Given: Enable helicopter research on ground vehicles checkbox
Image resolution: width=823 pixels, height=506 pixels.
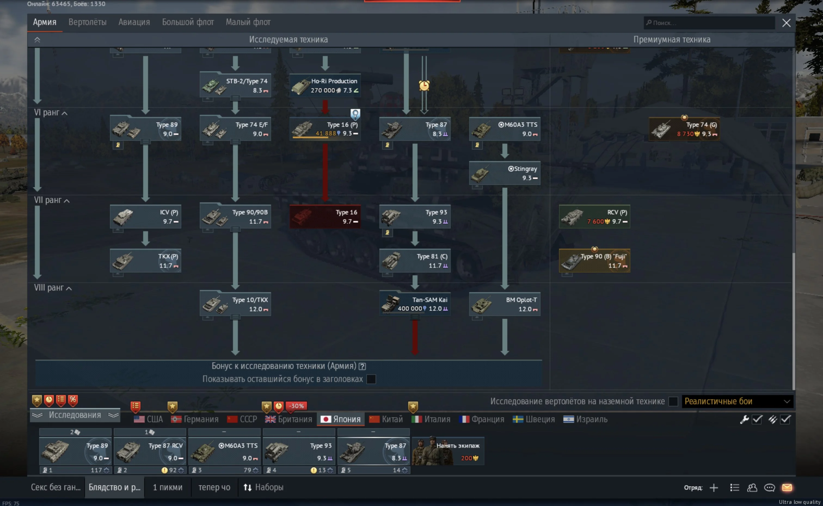Looking at the screenshot, I should coord(673,401).
